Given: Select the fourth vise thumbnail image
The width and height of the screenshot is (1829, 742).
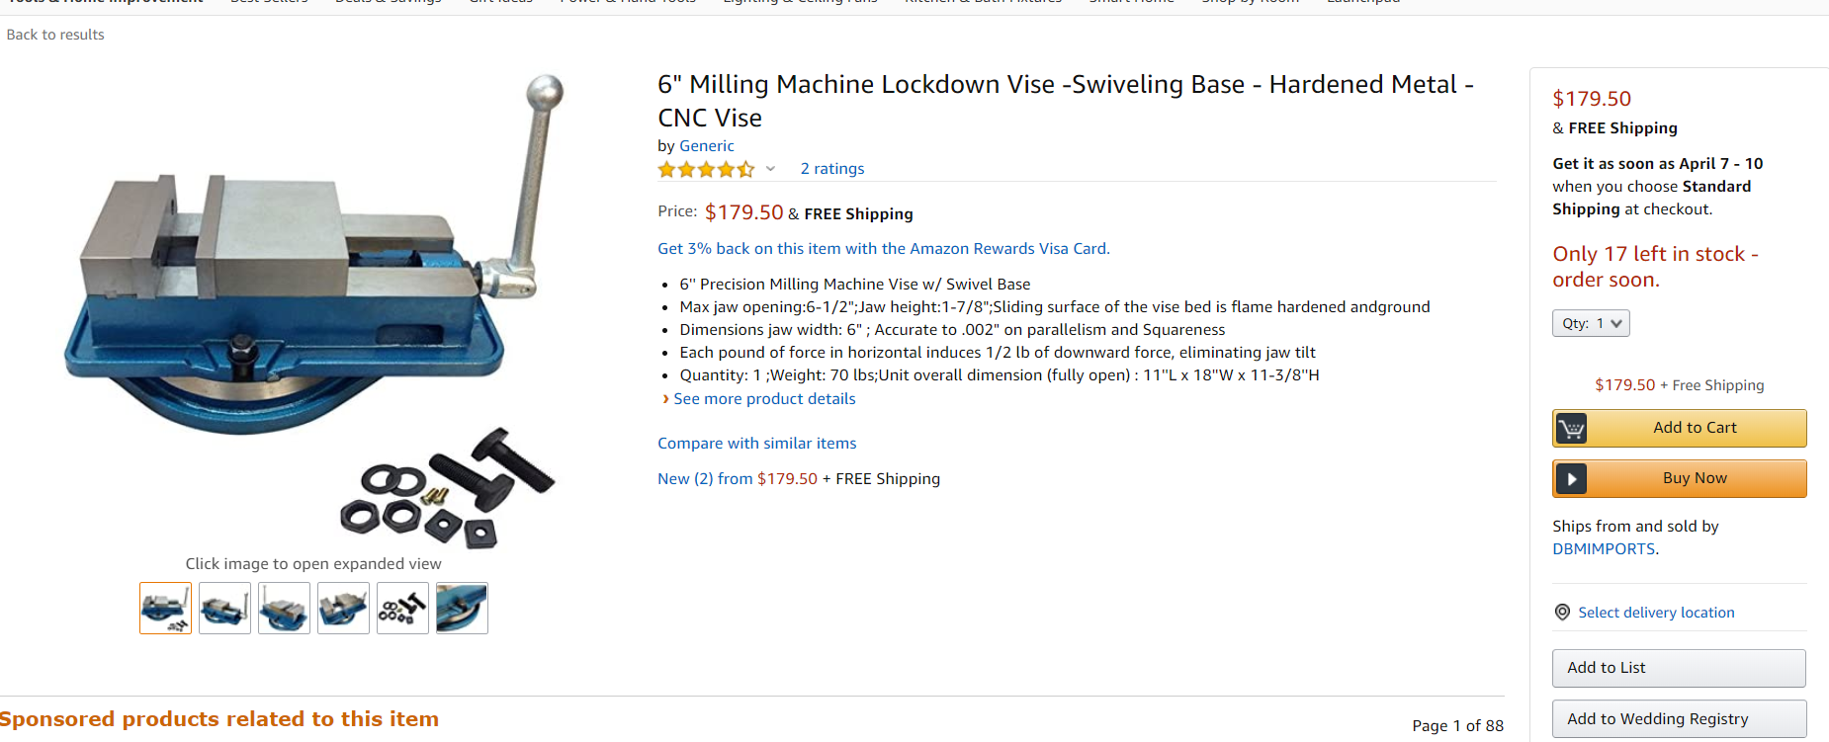Looking at the screenshot, I should [x=343, y=608].
